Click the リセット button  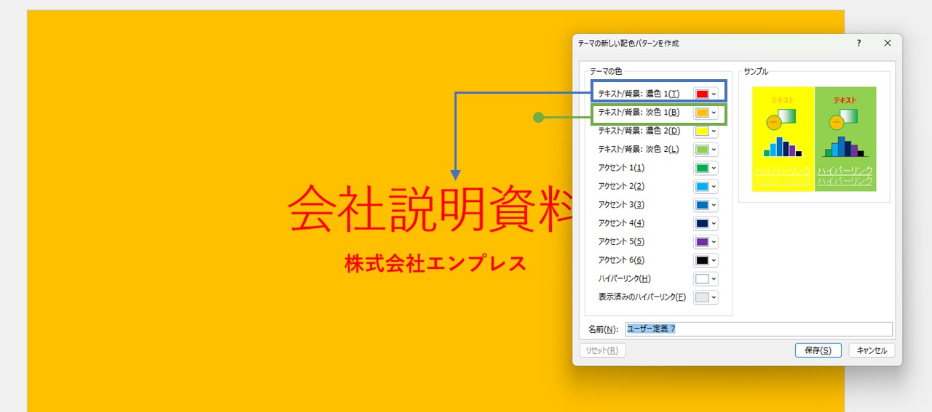point(602,350)
